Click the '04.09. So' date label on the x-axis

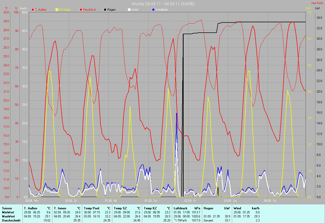click(x=270, y=201)
